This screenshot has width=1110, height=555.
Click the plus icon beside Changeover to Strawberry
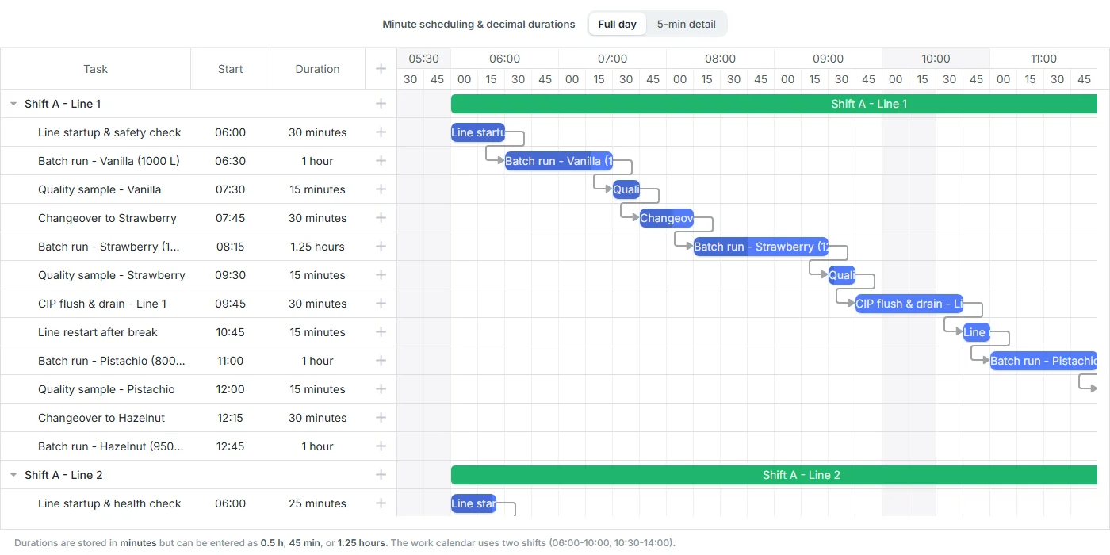point(381,218)
